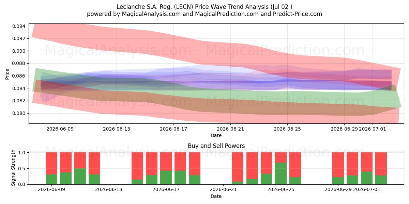Click the red sell segment of the 2026-06-12 bar

[x=94, y=164]
